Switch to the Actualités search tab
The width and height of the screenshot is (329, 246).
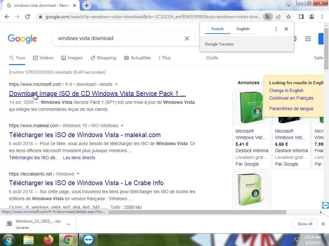click(138, 58)
